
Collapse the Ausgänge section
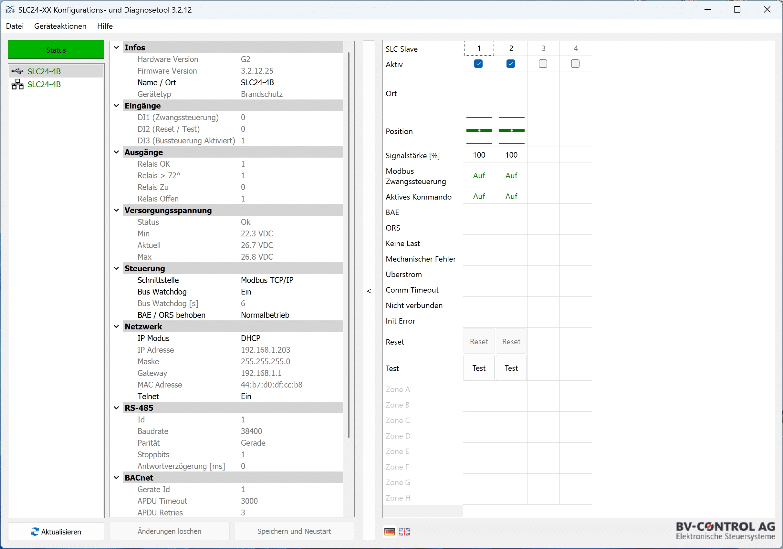116,152
